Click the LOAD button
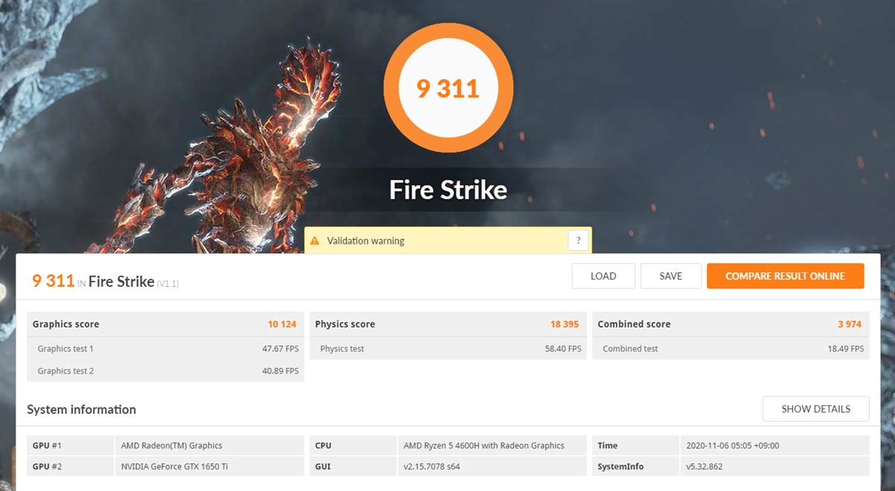895x491 pixels. [x=603, y=276]
